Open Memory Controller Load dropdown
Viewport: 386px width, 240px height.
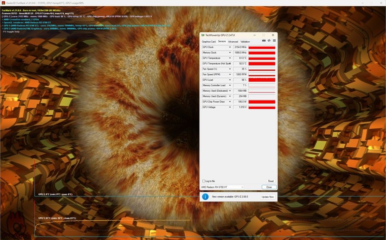230,85
